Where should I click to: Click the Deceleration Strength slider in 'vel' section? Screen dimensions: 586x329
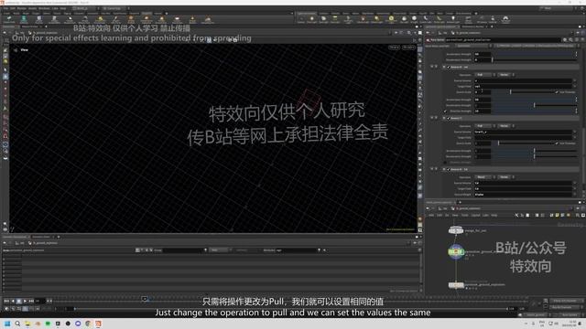[534, 105]
